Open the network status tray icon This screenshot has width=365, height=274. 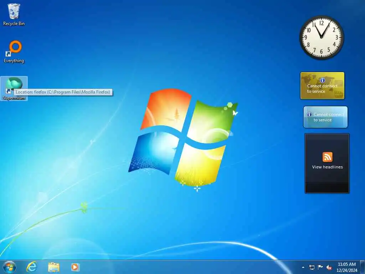(x=312, y=267)
